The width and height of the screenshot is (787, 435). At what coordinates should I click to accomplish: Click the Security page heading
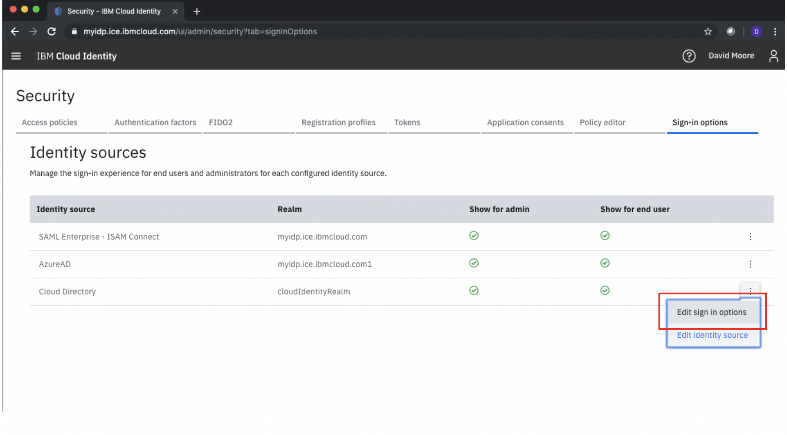45,96
